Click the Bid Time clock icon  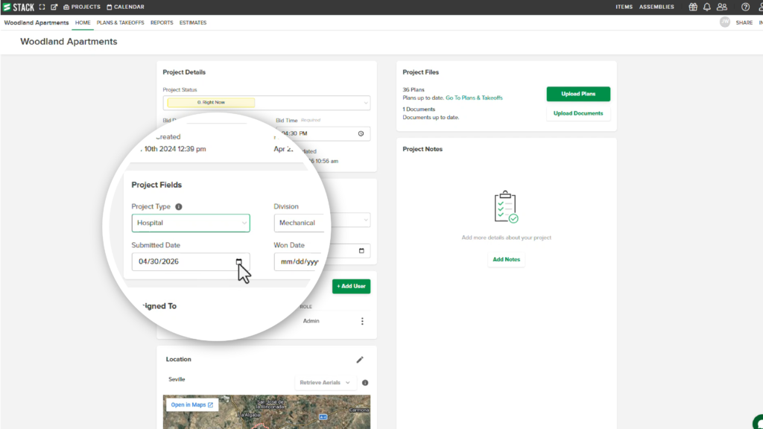(x=361, y=134)
